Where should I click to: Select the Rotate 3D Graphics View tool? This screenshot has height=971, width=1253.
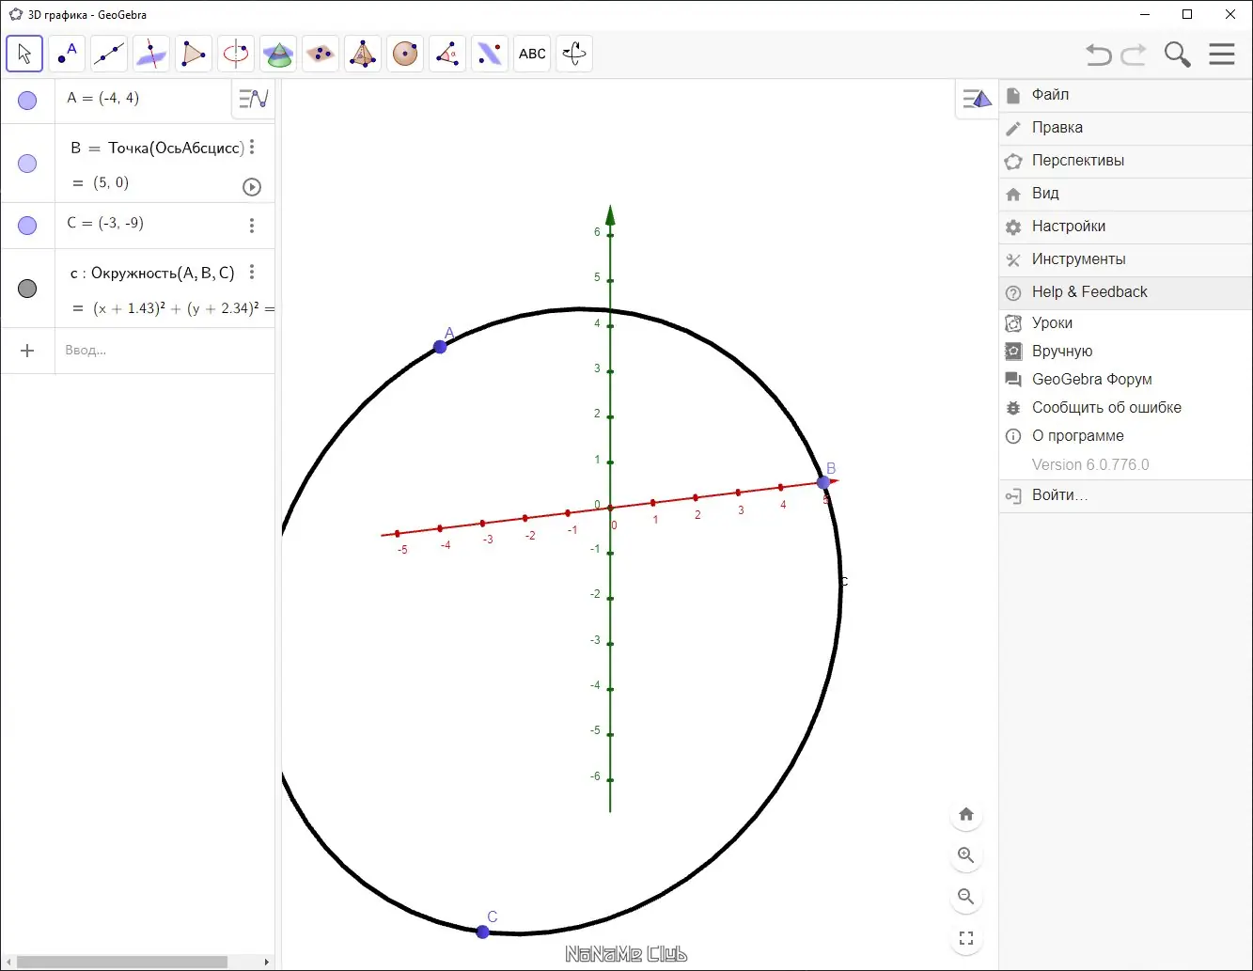[x=574, y=54]
